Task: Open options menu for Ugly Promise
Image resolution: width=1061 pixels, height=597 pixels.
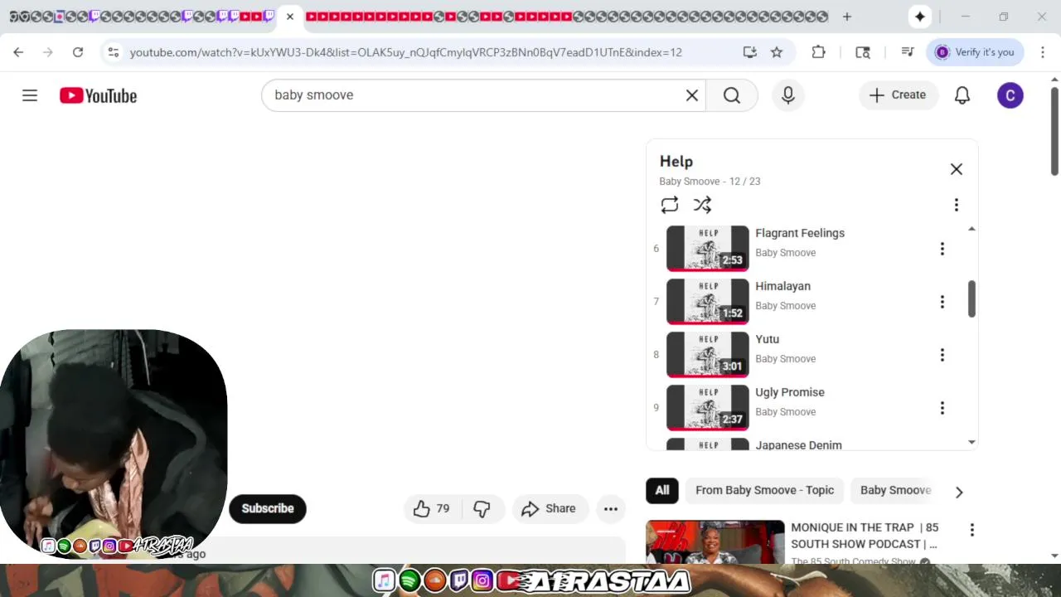Action: (x=942, y=408)
